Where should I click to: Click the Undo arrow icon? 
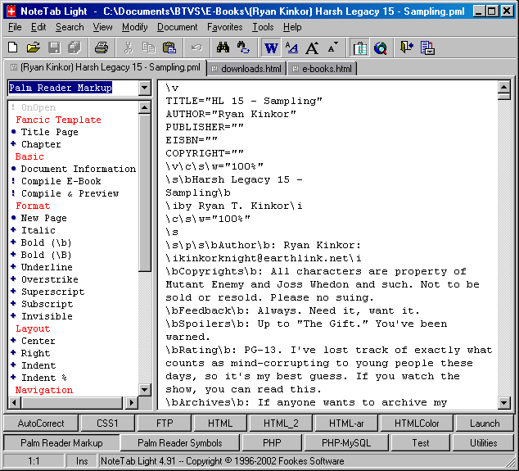[196, 48]
